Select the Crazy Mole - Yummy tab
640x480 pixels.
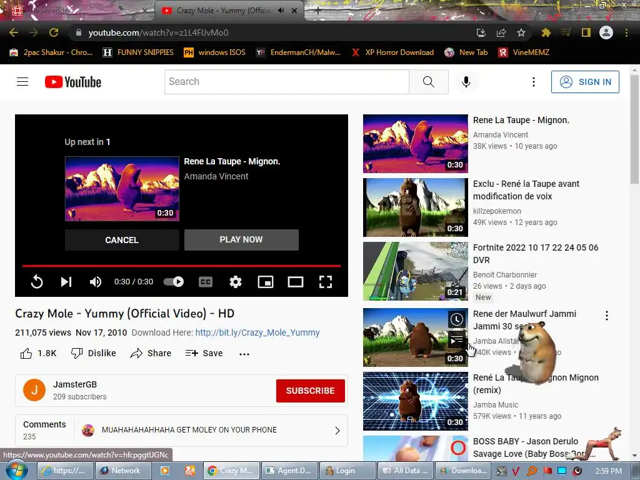point(222,11)
